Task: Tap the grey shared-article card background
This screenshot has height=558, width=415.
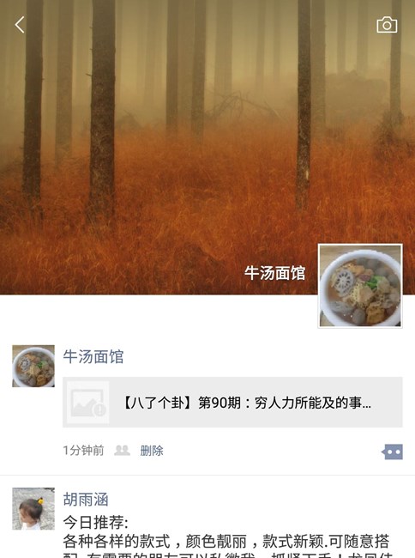Action: pyautogui.click(x=232, y=402)
